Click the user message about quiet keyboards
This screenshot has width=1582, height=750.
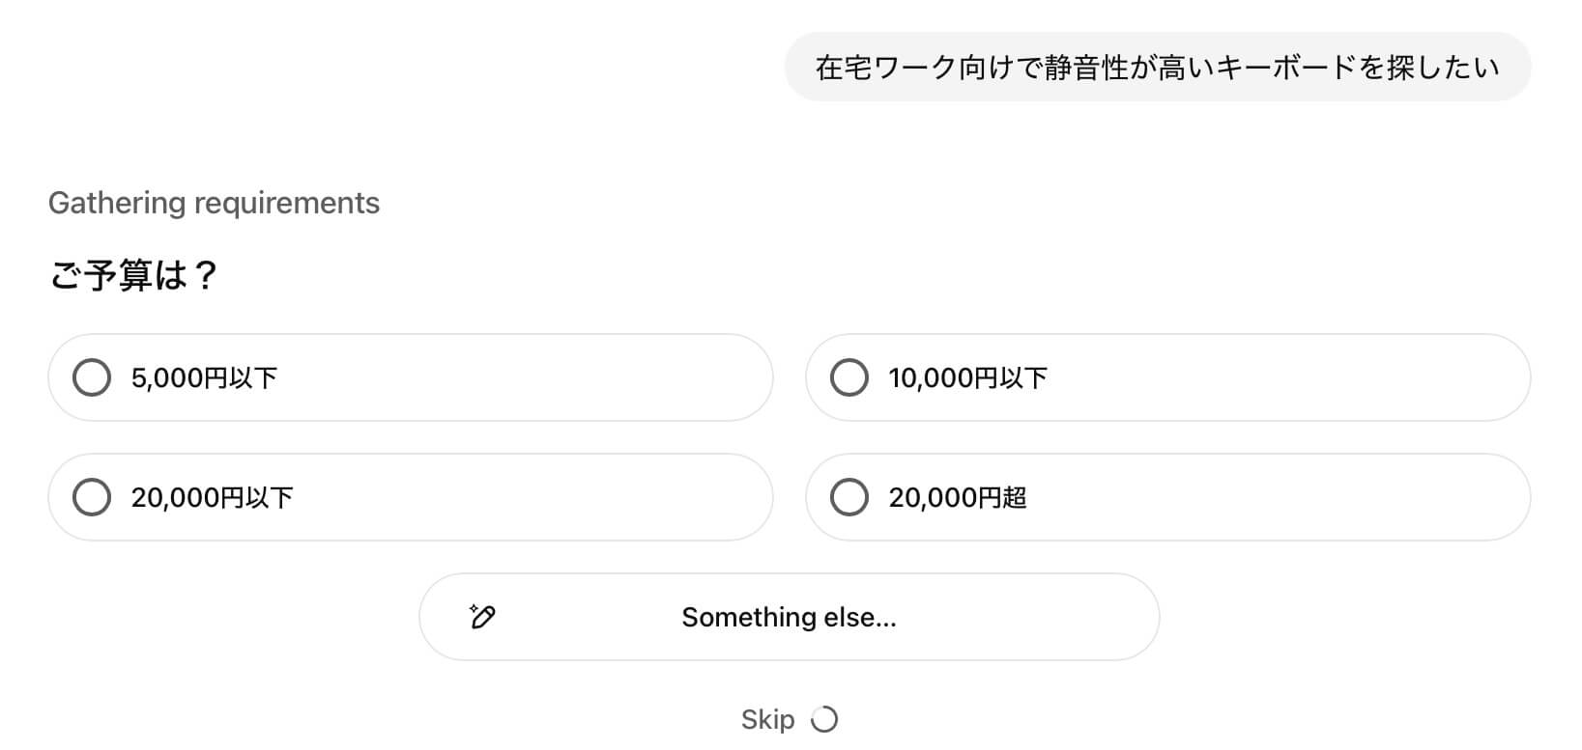[x=1157, y=68]
